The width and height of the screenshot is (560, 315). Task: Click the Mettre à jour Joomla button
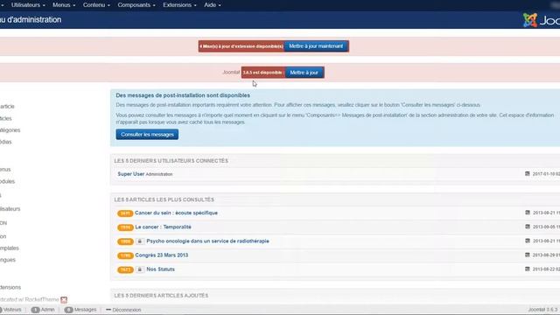click(x=304, y=73)
